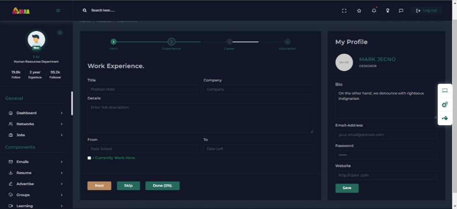Click the Dashboard home icon
This screenshot has height=209, width=457.
[11, 113]
